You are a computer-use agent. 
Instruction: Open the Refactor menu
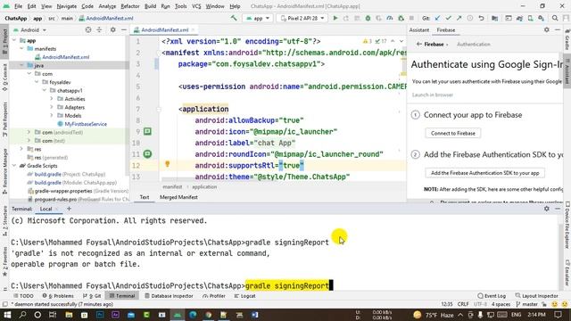click(x=129, y=6)
